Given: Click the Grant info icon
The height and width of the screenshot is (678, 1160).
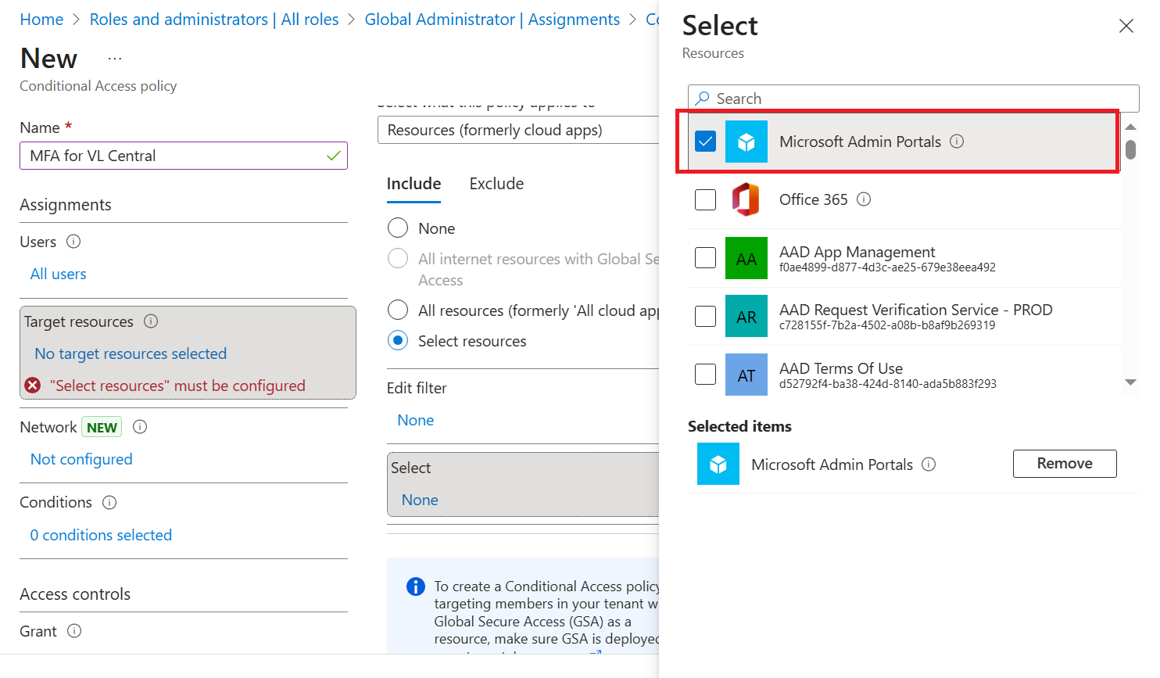Looking at the screenshot, I should coord(74,631).
